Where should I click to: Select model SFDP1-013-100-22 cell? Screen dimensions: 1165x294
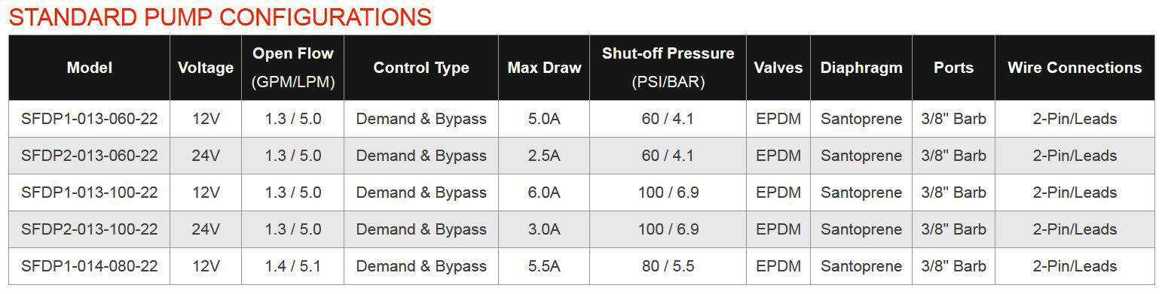(x=89, y=192)
